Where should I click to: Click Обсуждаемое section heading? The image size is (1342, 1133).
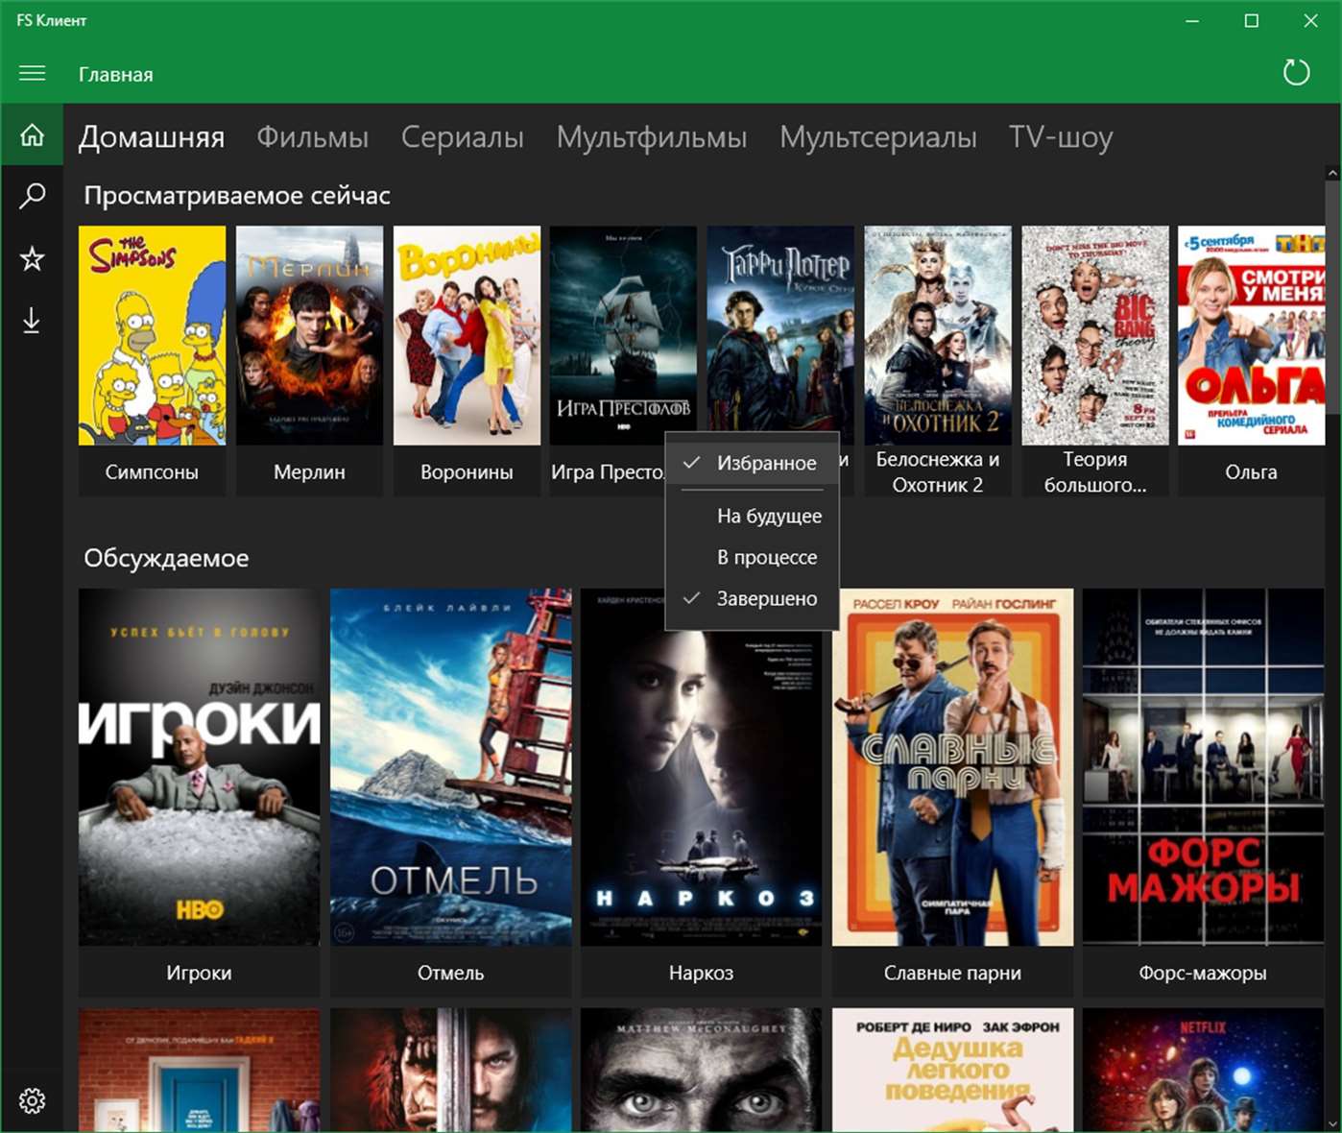click(x=166, y=558)
